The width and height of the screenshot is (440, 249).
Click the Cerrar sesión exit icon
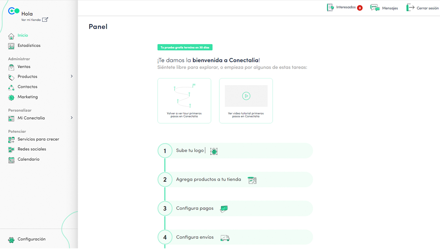coord(410,7)
